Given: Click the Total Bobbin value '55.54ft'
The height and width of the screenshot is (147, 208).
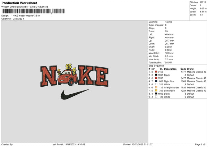Looking at the screenshot, I should [x=168, y=62].
